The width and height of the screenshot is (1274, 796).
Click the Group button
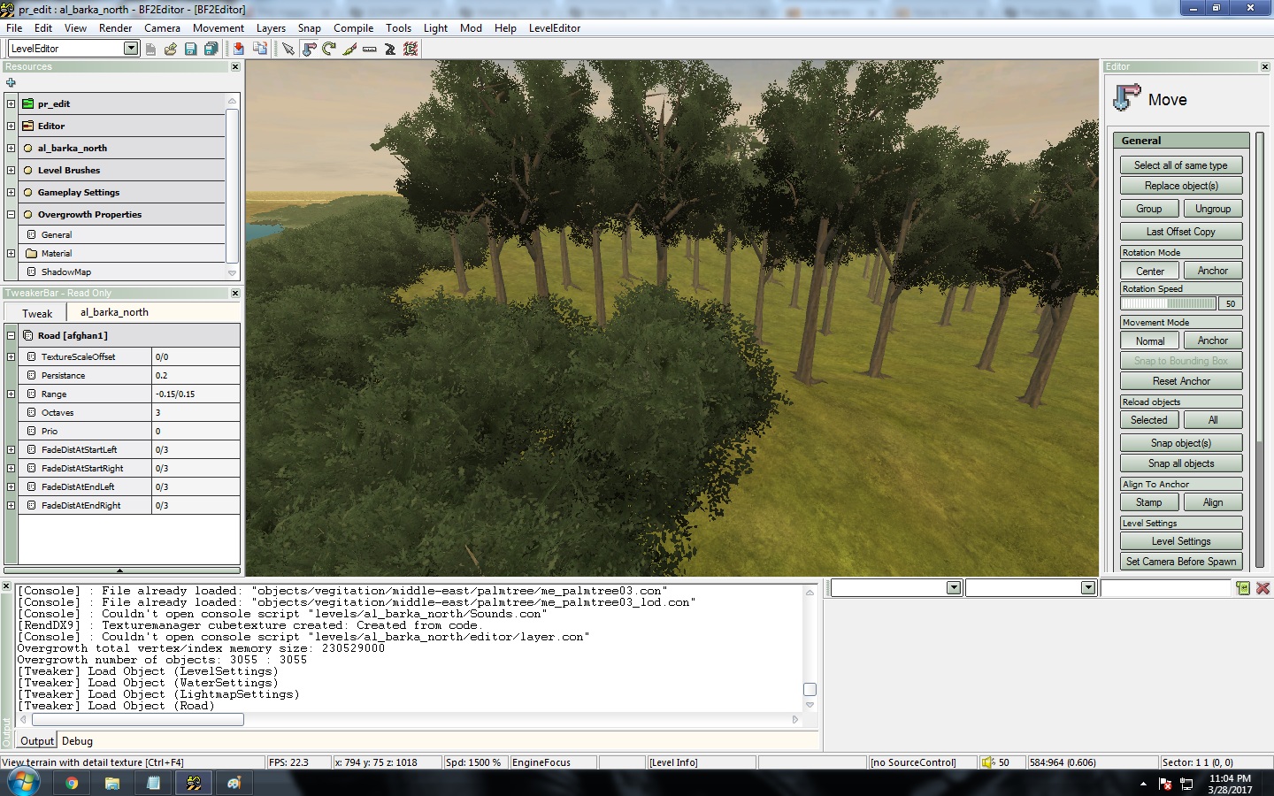[x=1149, y=209]
